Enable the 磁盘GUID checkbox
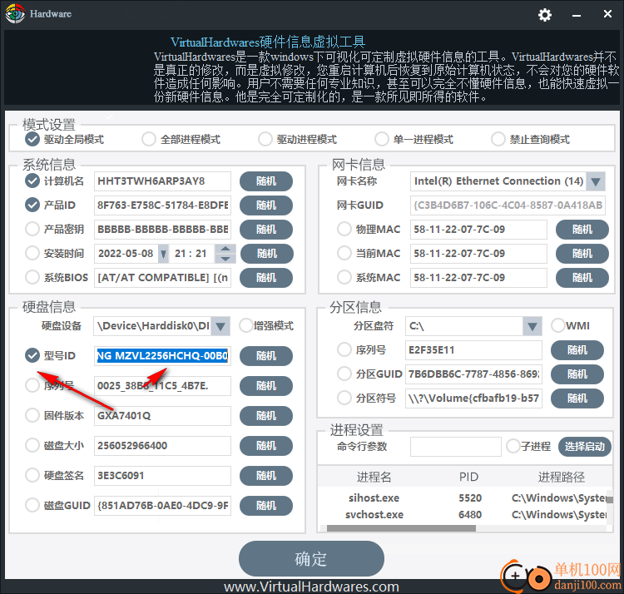The image size is (624, 594). tap(32, 505)
